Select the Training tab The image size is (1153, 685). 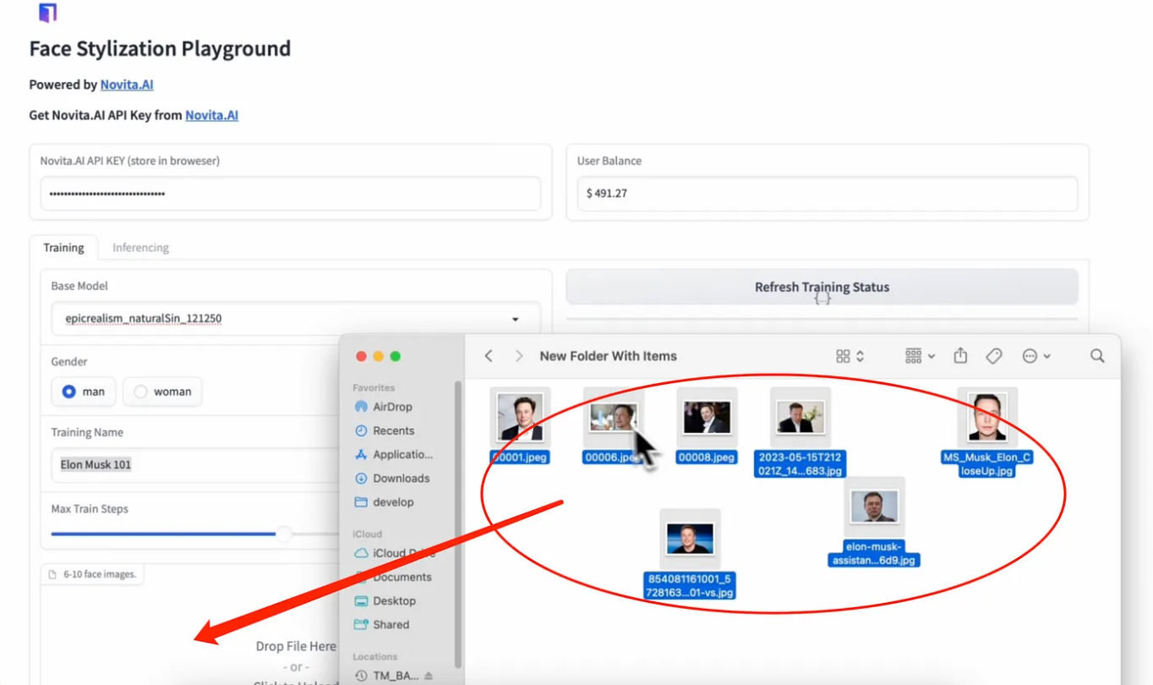[63, 248]
